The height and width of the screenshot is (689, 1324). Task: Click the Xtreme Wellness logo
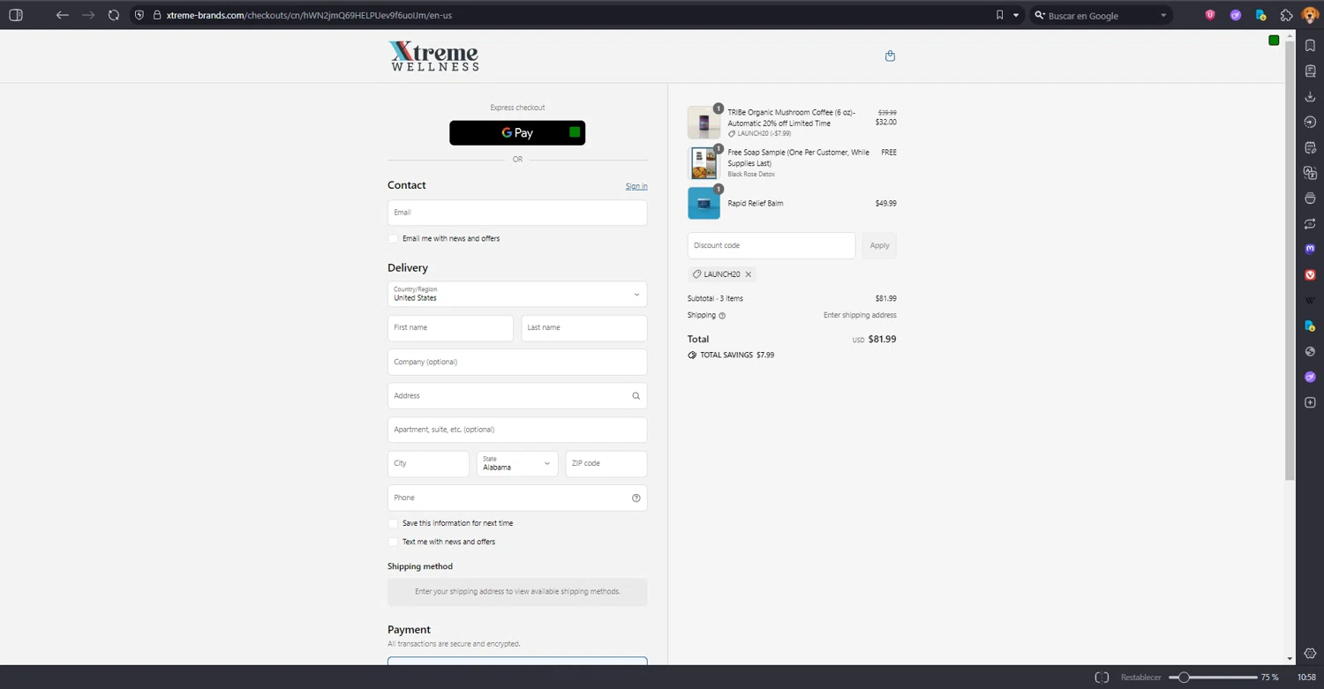(434, 56)
